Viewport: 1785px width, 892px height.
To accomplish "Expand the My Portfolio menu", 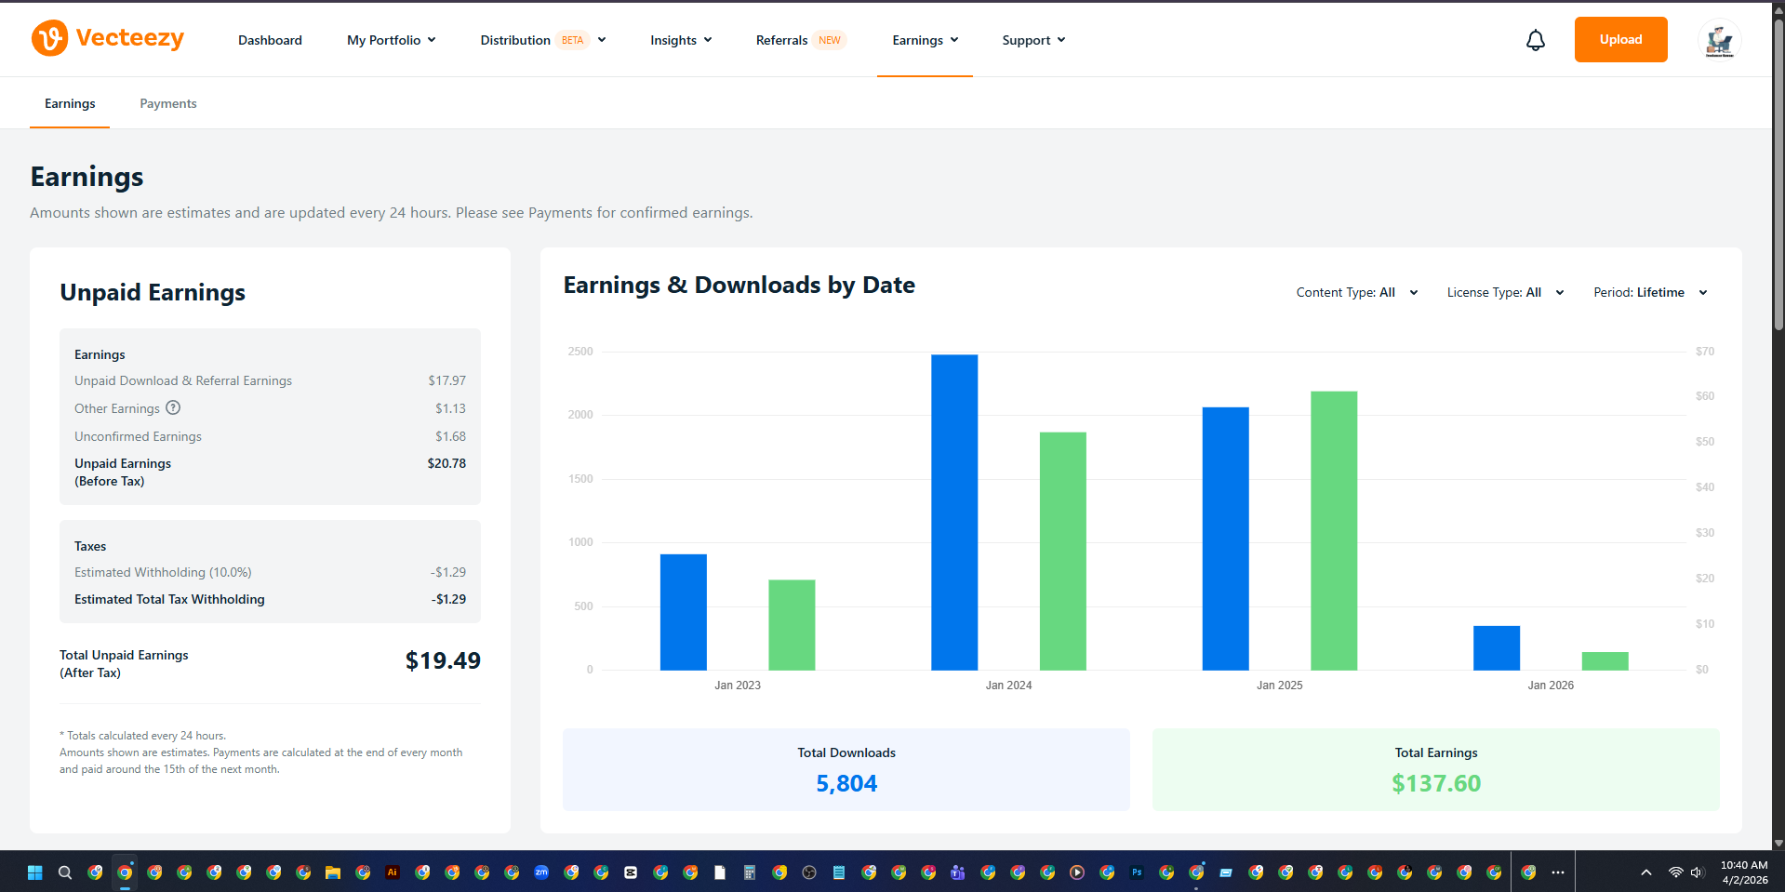I will coord(391,40).
